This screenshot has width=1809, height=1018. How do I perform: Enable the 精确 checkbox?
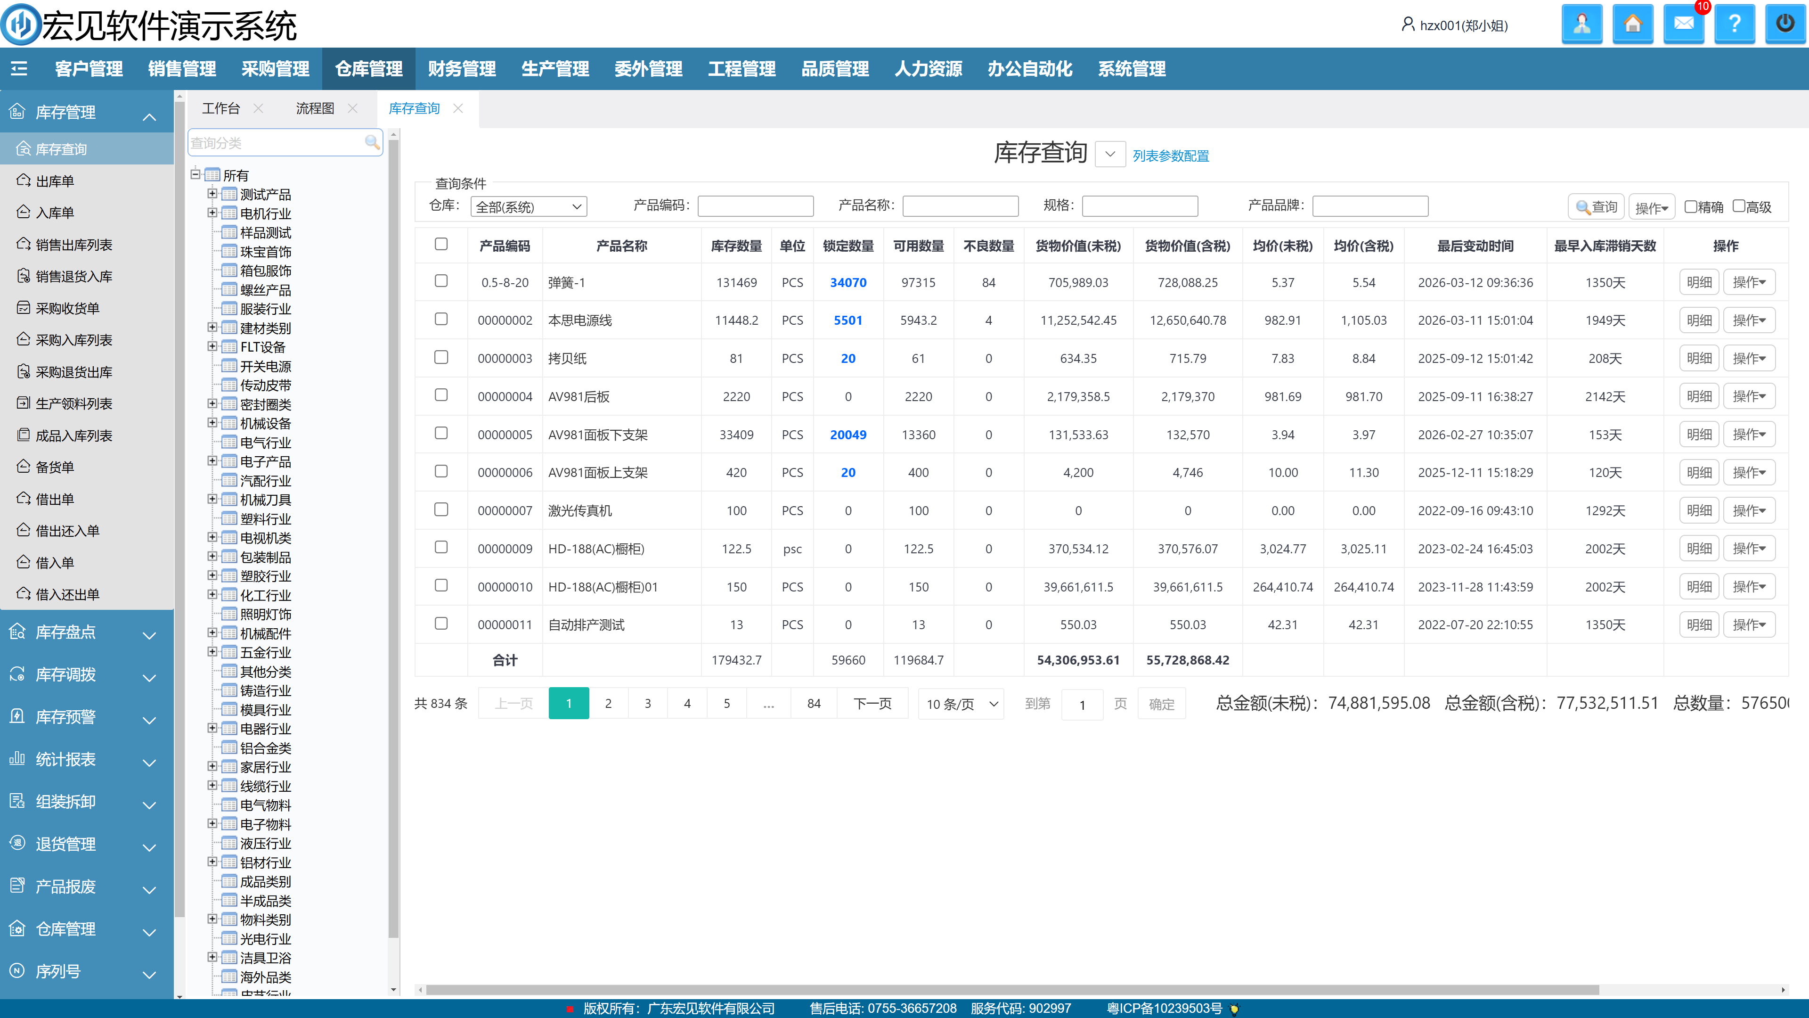coord(1691,206)
